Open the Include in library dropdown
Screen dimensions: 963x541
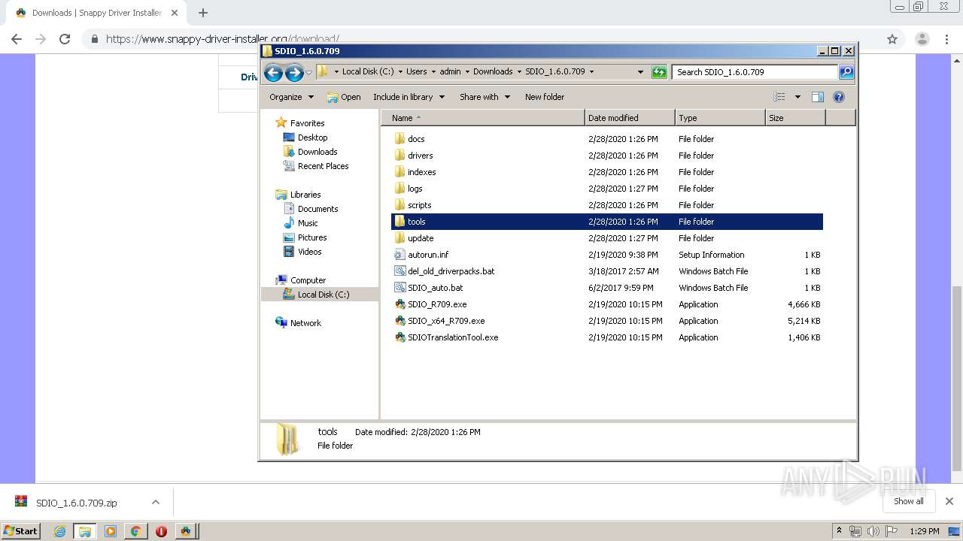pos(409,97)
